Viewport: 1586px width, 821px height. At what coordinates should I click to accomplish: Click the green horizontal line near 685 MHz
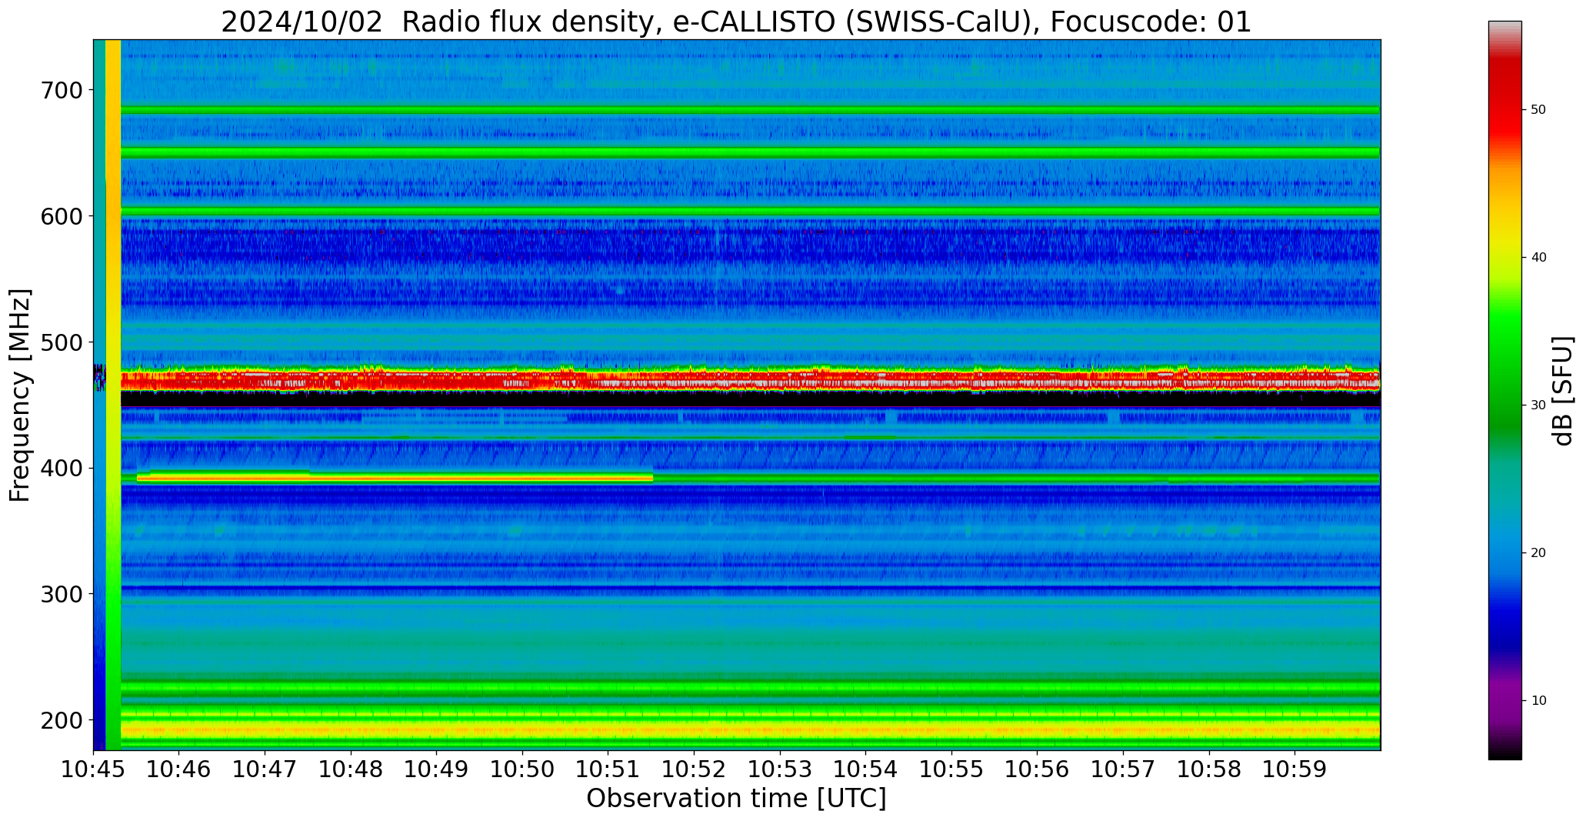click(750, 110)
